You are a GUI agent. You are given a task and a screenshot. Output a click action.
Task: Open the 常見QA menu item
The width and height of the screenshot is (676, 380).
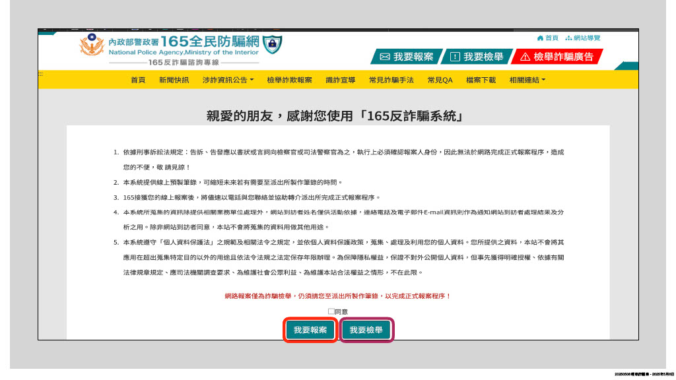[440, 80]
